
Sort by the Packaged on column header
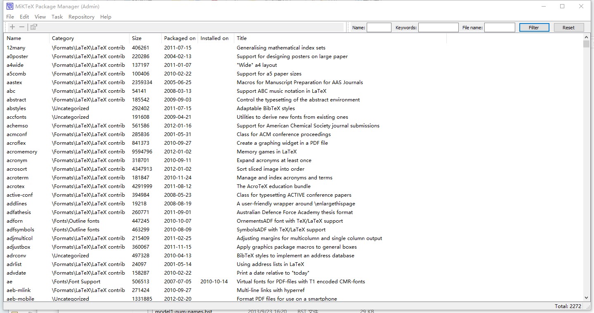[x=179, y=38]
